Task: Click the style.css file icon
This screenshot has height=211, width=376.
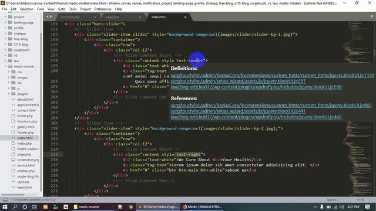Action: click(14, 182)
